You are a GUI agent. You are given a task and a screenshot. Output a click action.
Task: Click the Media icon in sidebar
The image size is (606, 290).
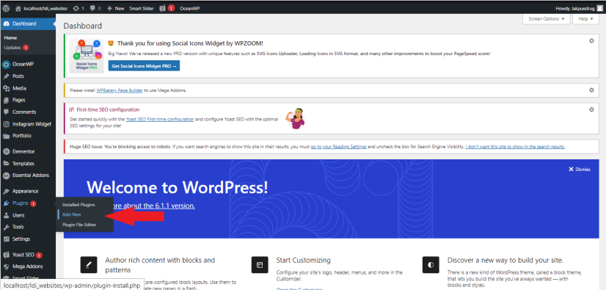tap(6, 88)
